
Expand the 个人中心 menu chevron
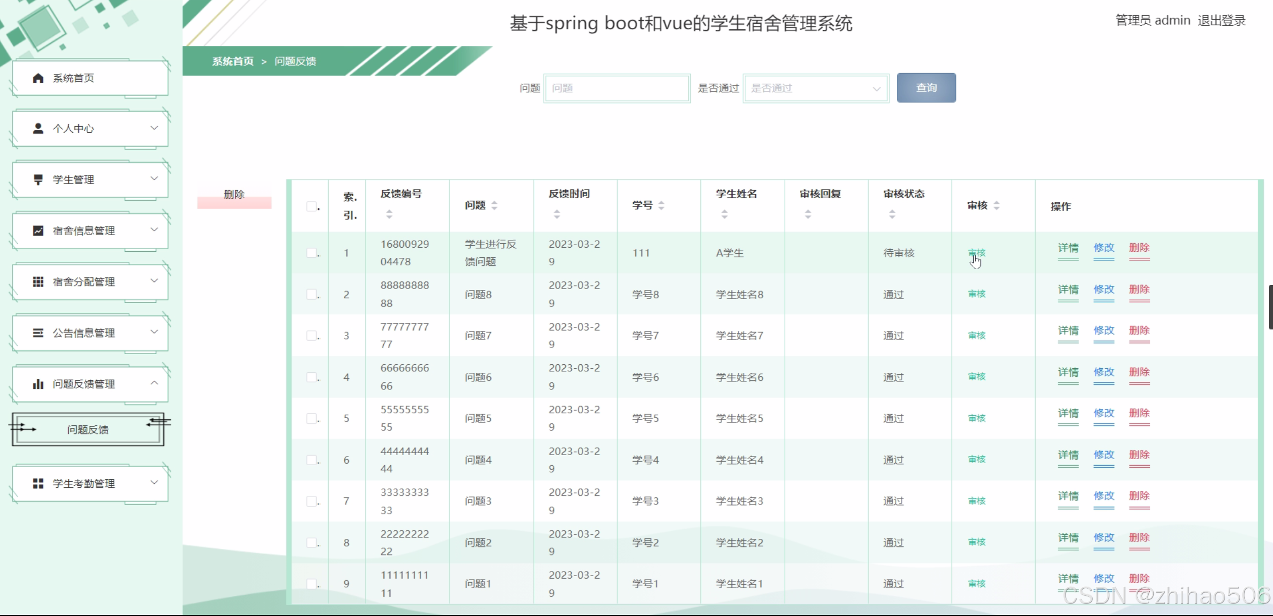(155, 128)
